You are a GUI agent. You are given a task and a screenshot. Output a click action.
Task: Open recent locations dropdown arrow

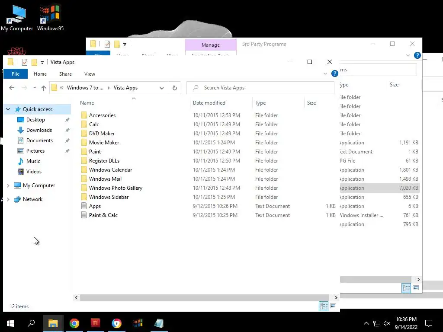(x=35, y=88)
